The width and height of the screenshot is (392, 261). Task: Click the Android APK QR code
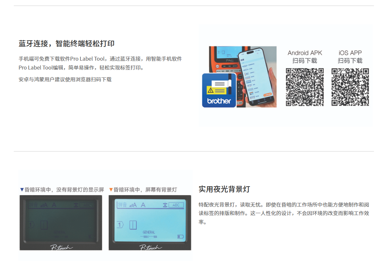(305, 87)
